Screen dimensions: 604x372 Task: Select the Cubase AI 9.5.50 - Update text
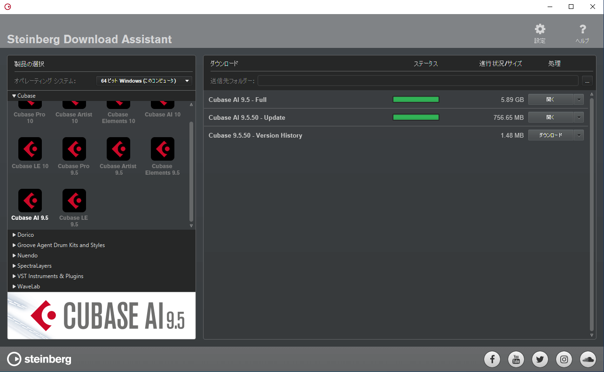[247, 117]
